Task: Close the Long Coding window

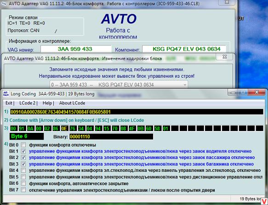Action: coord(257,92)
